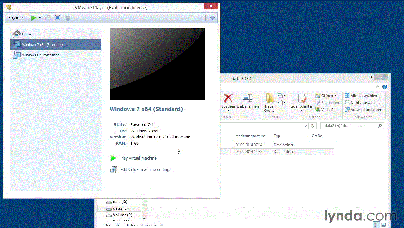Click Play virtual machine link
The image size is (404, 228).
[138, 158]
